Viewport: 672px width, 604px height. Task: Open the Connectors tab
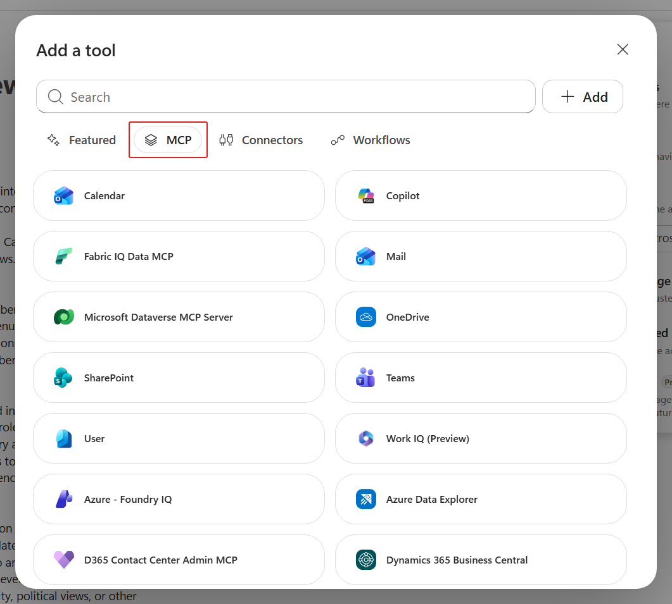click(261, 140)
